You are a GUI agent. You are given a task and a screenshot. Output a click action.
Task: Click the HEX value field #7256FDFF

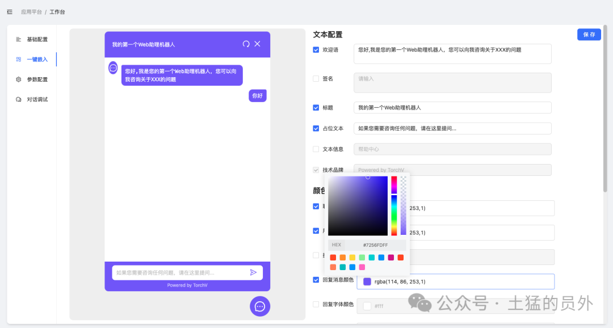pyautogui.click(x=375, y=245)
